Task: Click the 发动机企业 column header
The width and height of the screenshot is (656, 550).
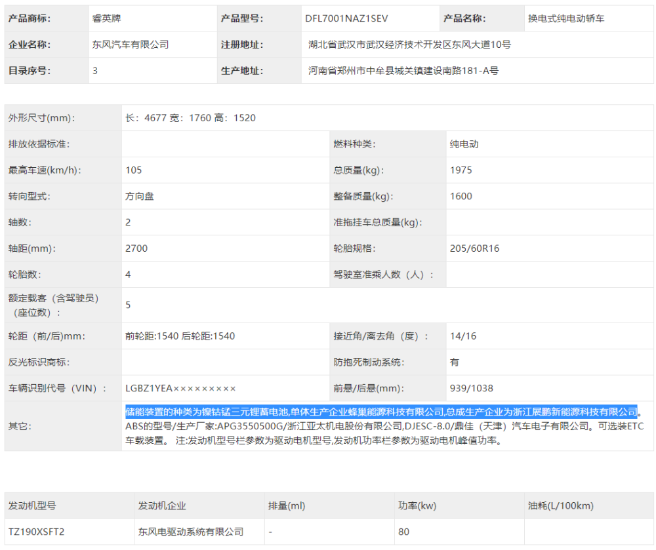Action: point(162,505)
